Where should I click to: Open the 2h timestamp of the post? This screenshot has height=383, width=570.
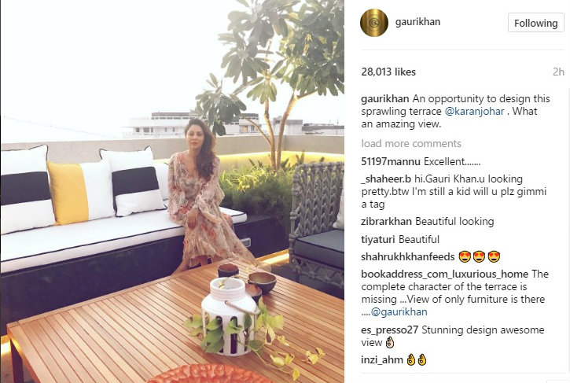[558, 72]
